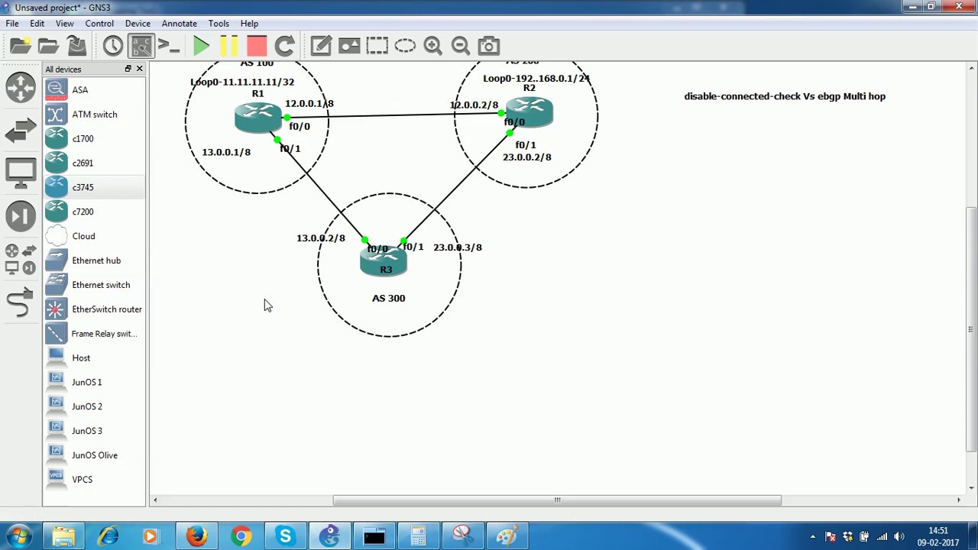This screenshot has height=550, width=978.
Task: Select the Draw ellipse tool
Action: coord(405,46)
